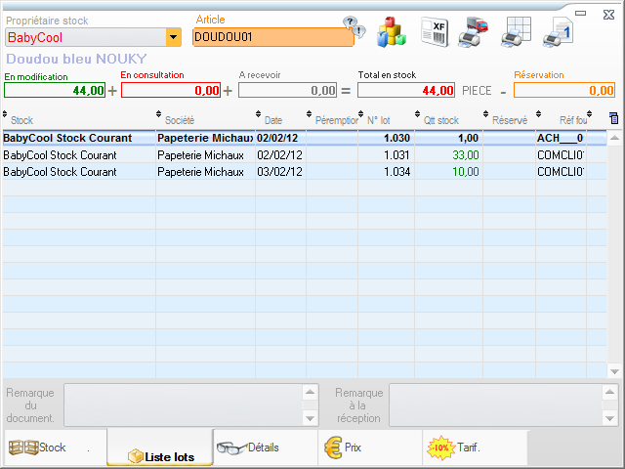Click the XF barcode label icon
Image resolution: width=625 pixels, height=469 pixels.
coord(434,31)
